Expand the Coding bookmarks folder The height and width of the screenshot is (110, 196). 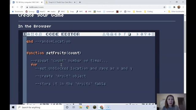[148, 12]
